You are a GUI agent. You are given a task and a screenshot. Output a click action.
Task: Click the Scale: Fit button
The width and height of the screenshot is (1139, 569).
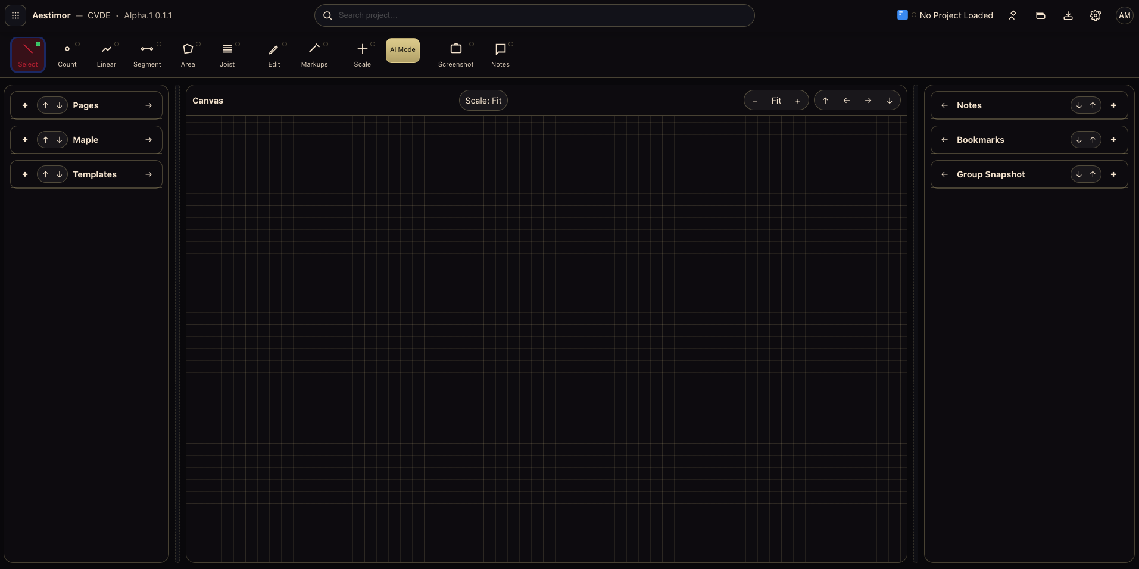483,101
